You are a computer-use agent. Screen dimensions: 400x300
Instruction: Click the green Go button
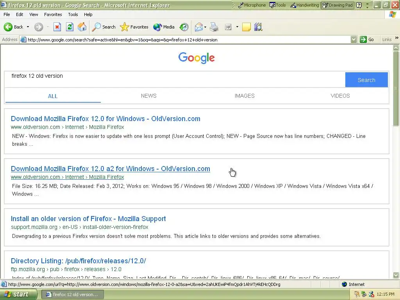367,39
